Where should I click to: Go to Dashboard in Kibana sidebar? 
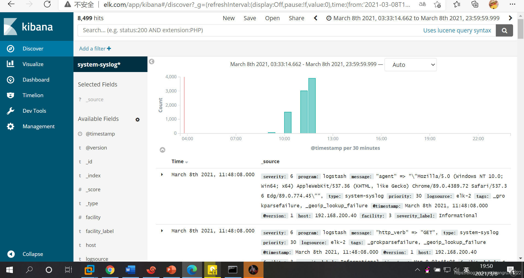tap(37, 80)
